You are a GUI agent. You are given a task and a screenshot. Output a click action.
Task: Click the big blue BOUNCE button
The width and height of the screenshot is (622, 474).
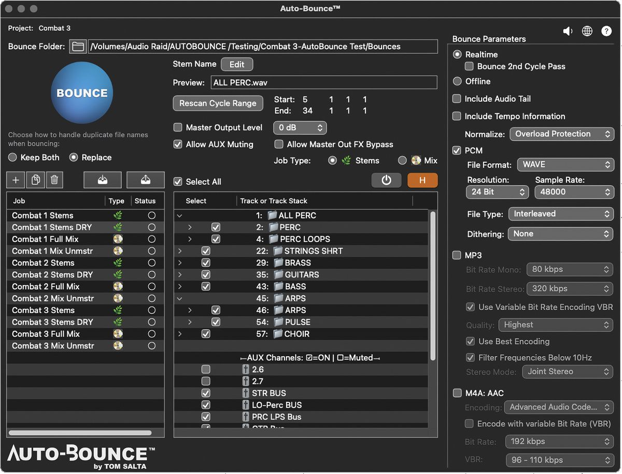81,92
